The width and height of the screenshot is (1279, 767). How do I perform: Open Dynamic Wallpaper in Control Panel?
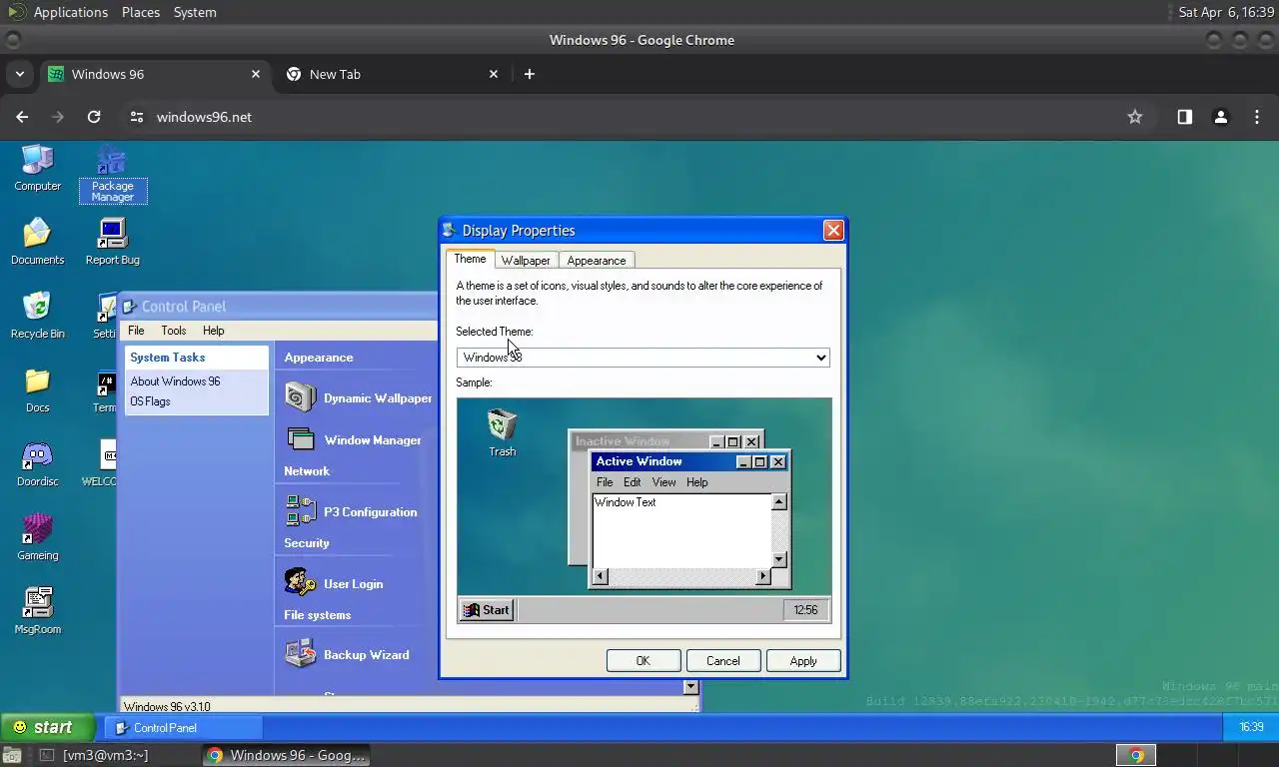tap(358, 397)
